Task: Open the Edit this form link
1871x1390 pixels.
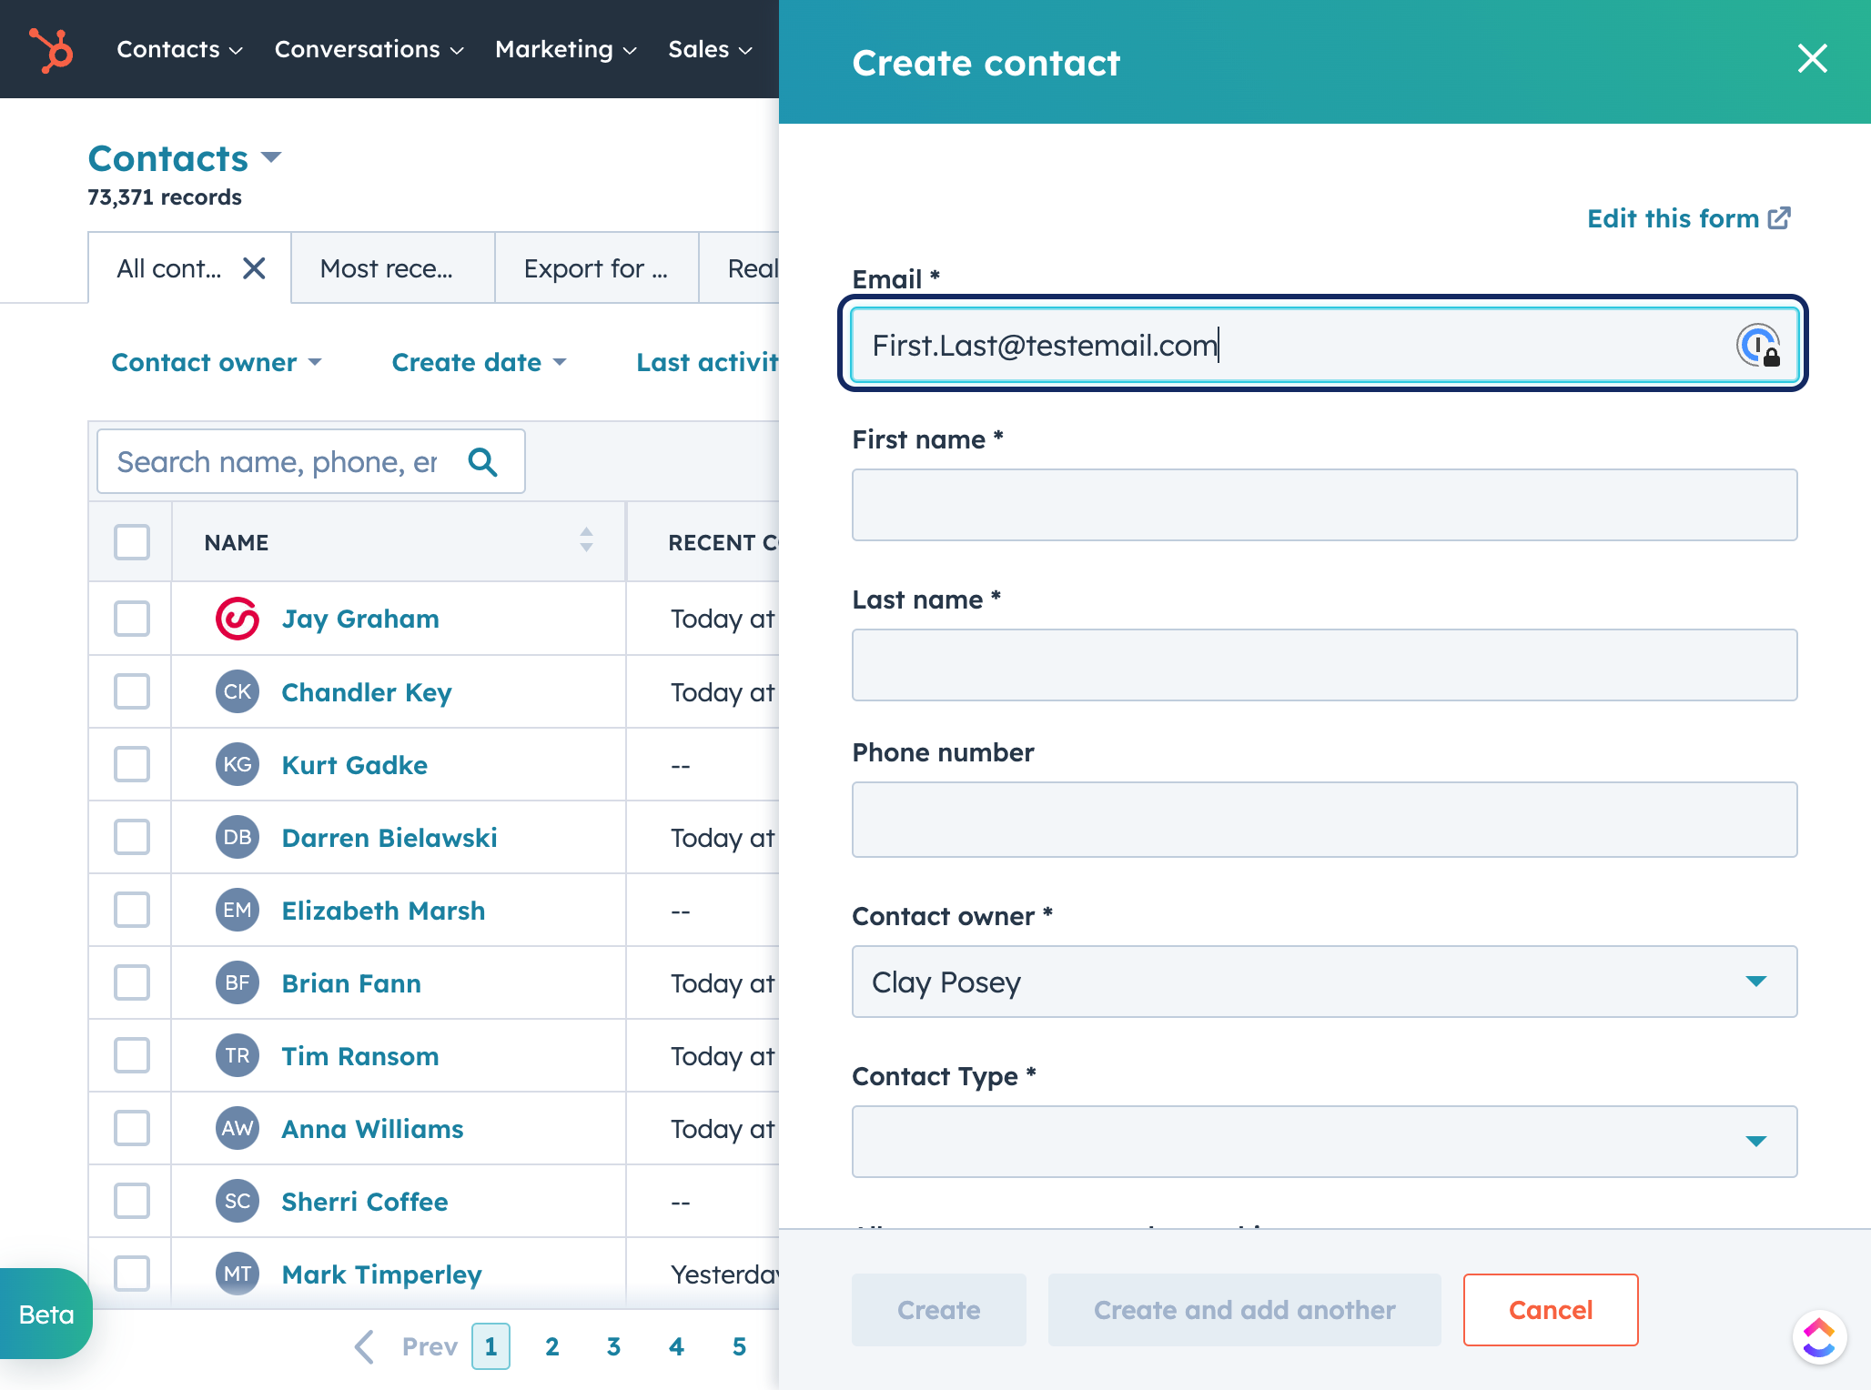Action: pyautogui.click(x=1689, y=218)
